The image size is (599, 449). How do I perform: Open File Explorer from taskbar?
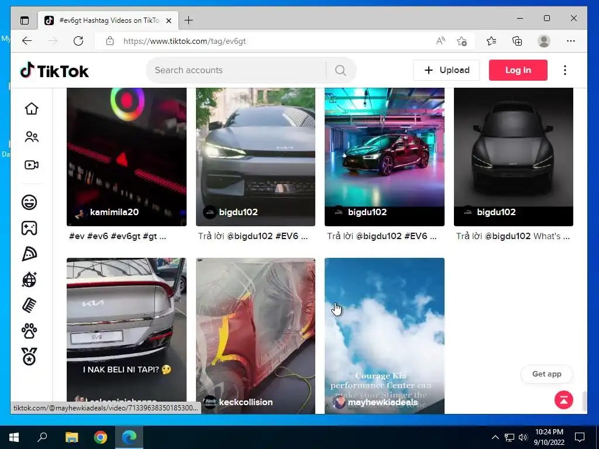[71, 437]
